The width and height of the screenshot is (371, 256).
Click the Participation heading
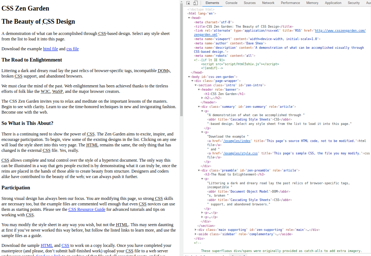(16, 188)
